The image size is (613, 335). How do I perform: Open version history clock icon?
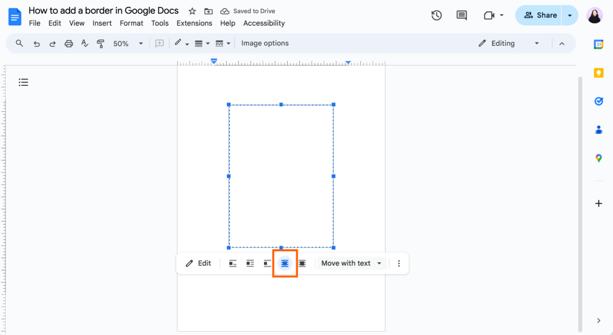[436, 15]
